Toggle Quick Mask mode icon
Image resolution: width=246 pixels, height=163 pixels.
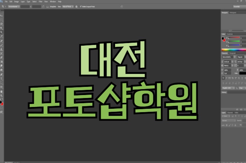(1, 108)
